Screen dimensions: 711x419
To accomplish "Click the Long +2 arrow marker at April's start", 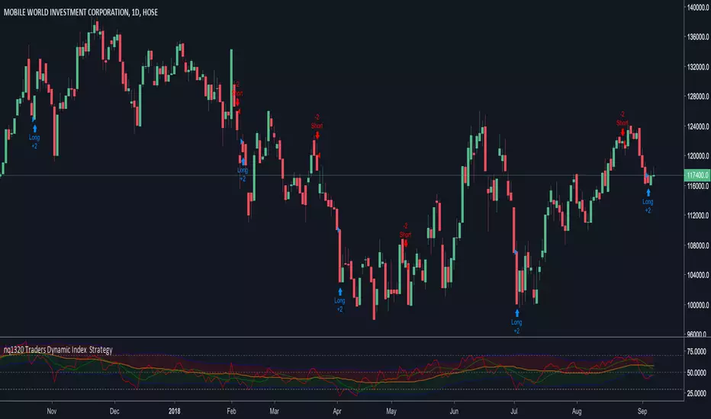I will click(x=339, y=300).
